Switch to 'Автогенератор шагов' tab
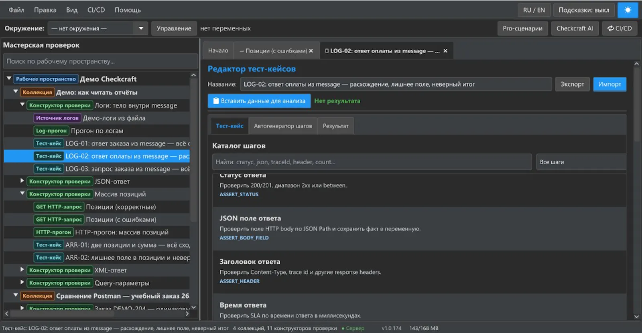This screenshot has width=642, height=333. [283, 126]
